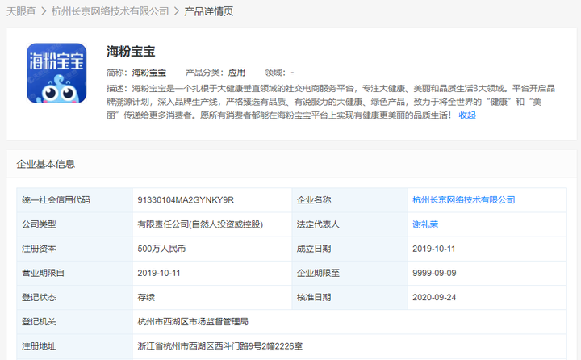The image size is (581, 360).
Task: Click 登记状态 value 存续
Action: (146, 297)
